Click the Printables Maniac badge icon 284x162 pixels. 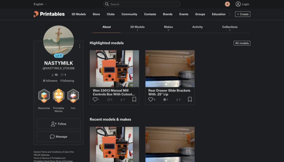[59, 96]
